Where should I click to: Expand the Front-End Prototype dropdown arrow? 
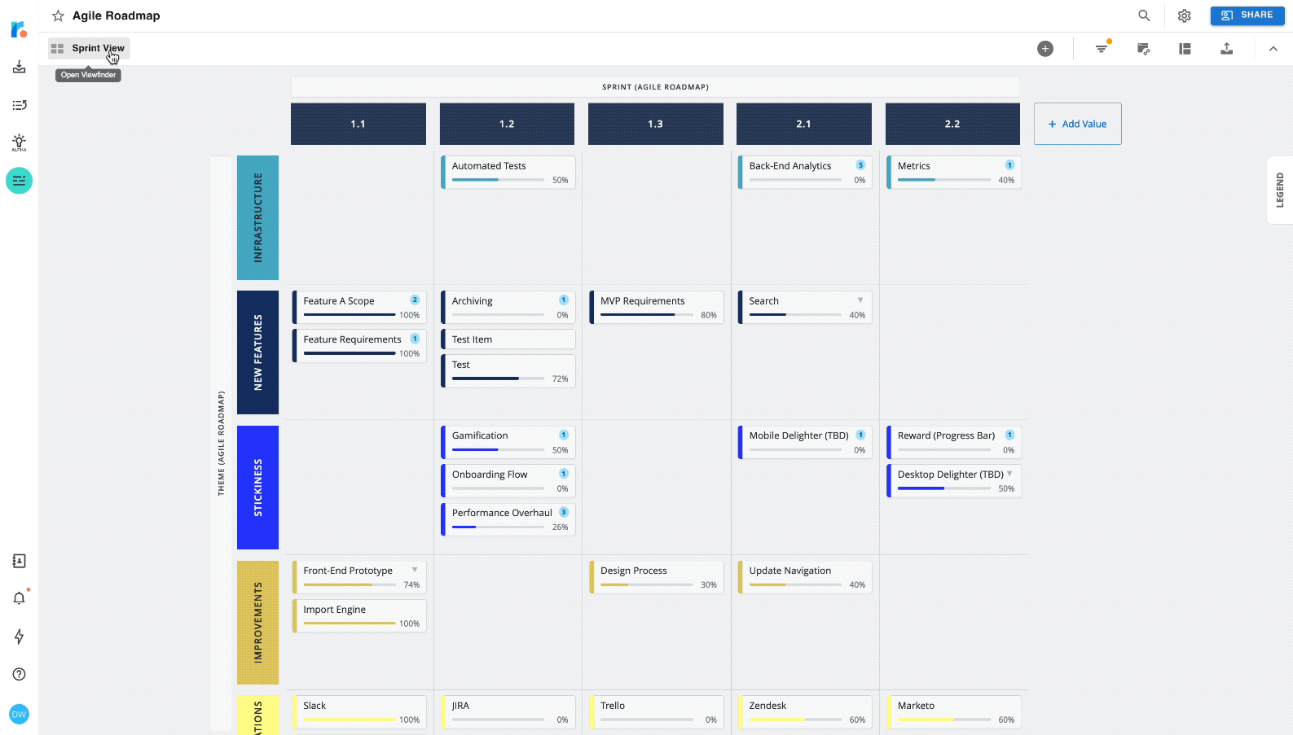(415, 570)
